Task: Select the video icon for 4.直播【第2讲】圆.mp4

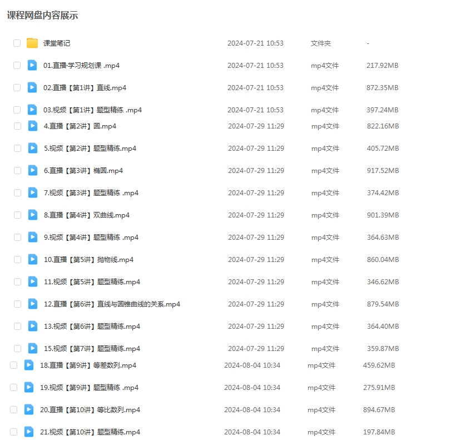Action: [x=33, y=126]
